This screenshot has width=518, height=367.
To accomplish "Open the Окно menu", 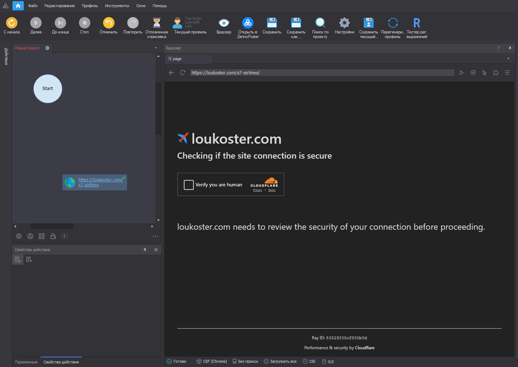I will tap(141, 6).
